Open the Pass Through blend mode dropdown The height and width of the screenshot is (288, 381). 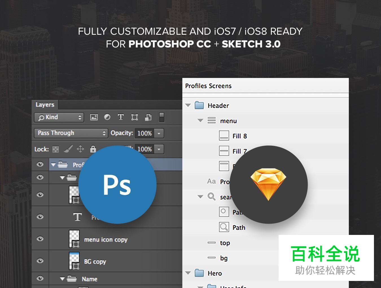(71, 133)
